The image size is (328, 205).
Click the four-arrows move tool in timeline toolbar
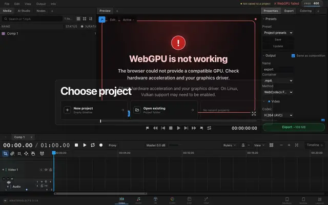(26, 154)
